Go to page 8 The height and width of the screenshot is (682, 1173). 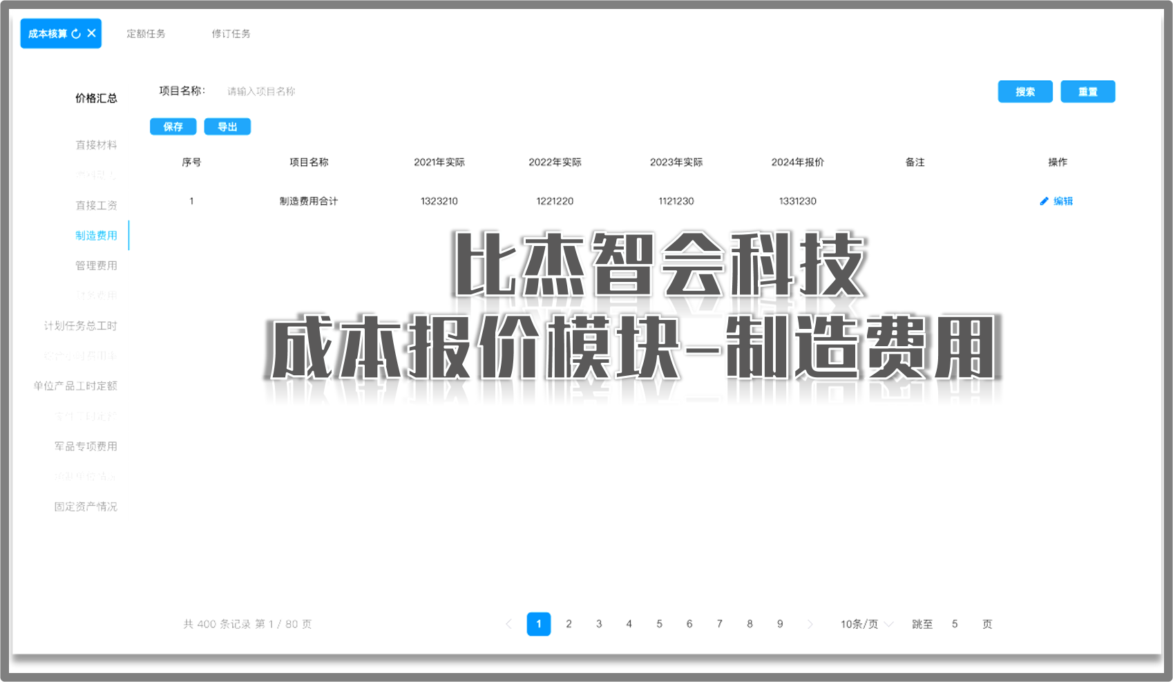(x=750, y=624)
